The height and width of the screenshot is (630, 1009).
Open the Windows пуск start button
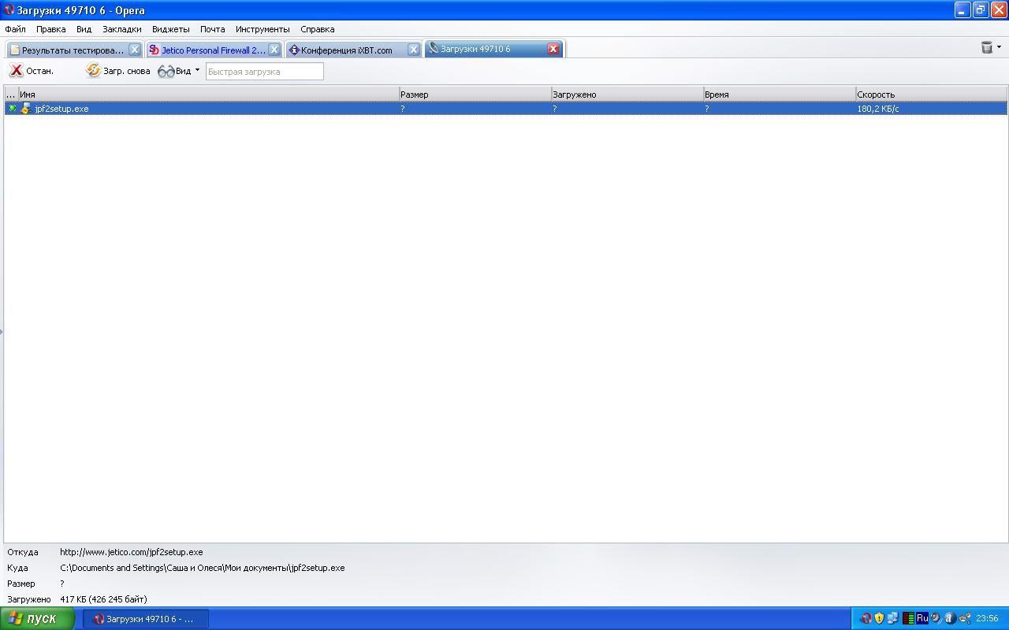pyautogui.click(x=37, y=618)
